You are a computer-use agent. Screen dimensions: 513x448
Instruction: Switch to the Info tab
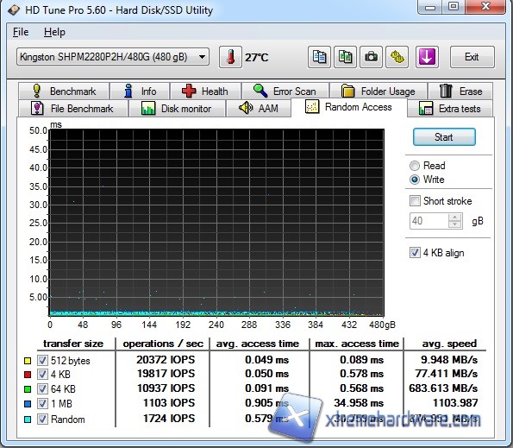140,91
